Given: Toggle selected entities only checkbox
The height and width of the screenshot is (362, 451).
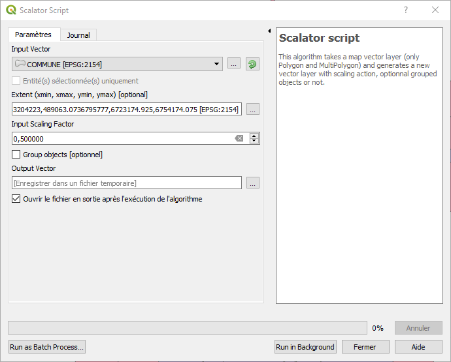Looking at the screenshot, I should [x=16, y=81].
